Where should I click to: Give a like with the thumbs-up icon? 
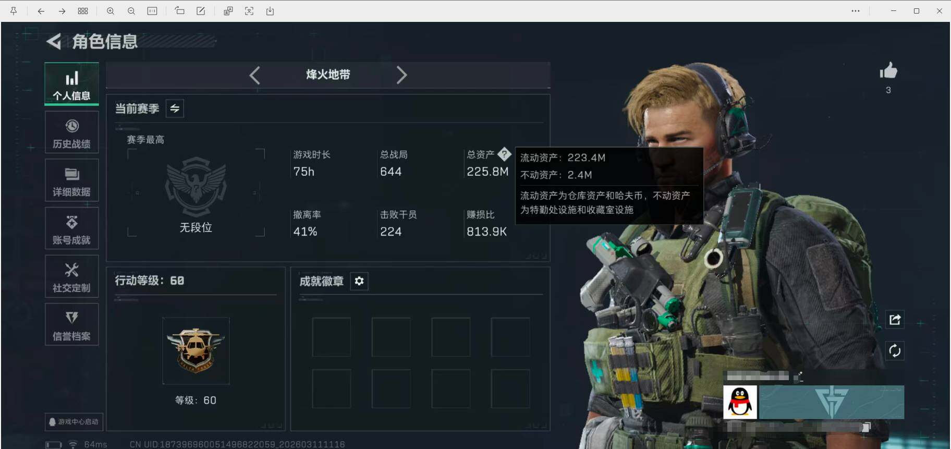click(888, 70)
